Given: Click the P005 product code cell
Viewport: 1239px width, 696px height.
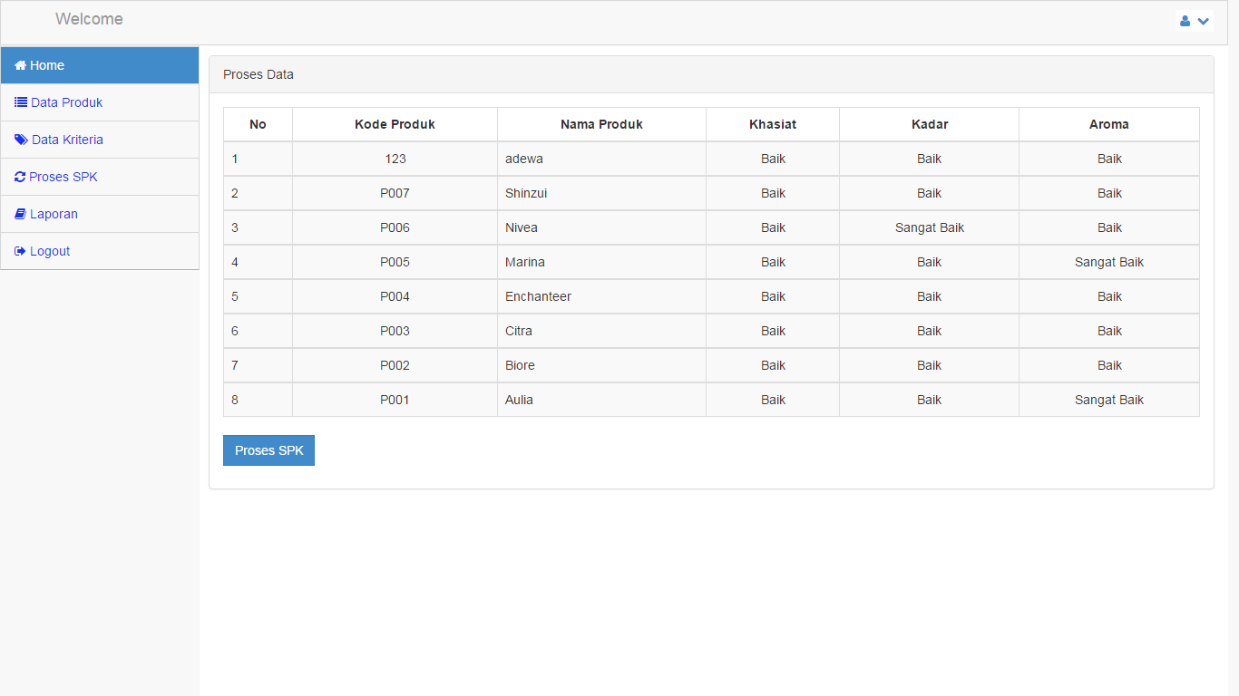Looking at the screenshot, I should (x=395, y=262).
